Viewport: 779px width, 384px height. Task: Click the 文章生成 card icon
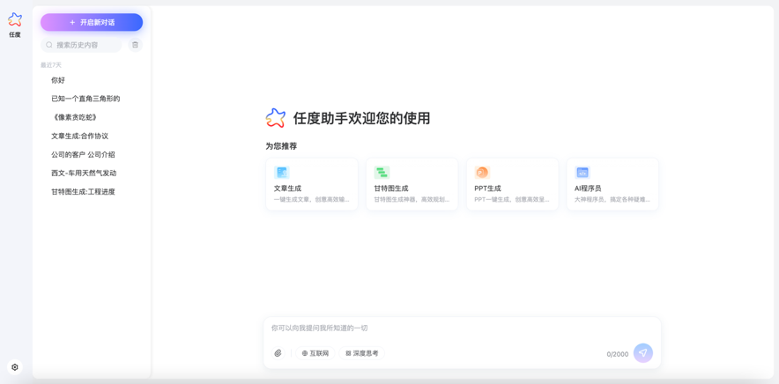282,173
